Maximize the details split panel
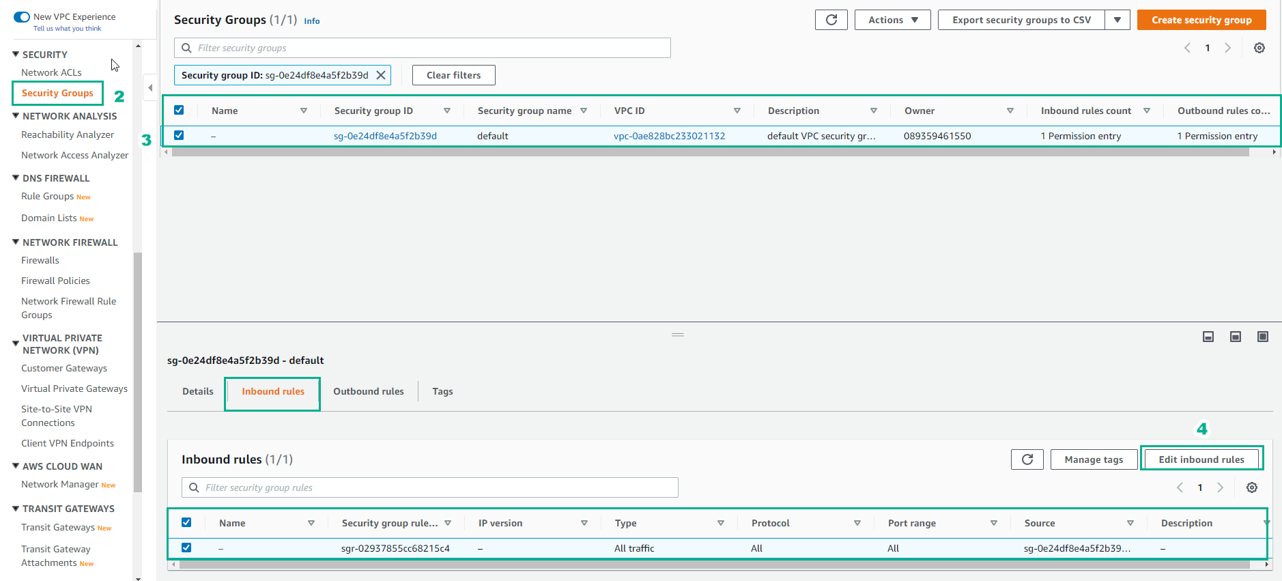1282x581 pixels. (1263, 337)
